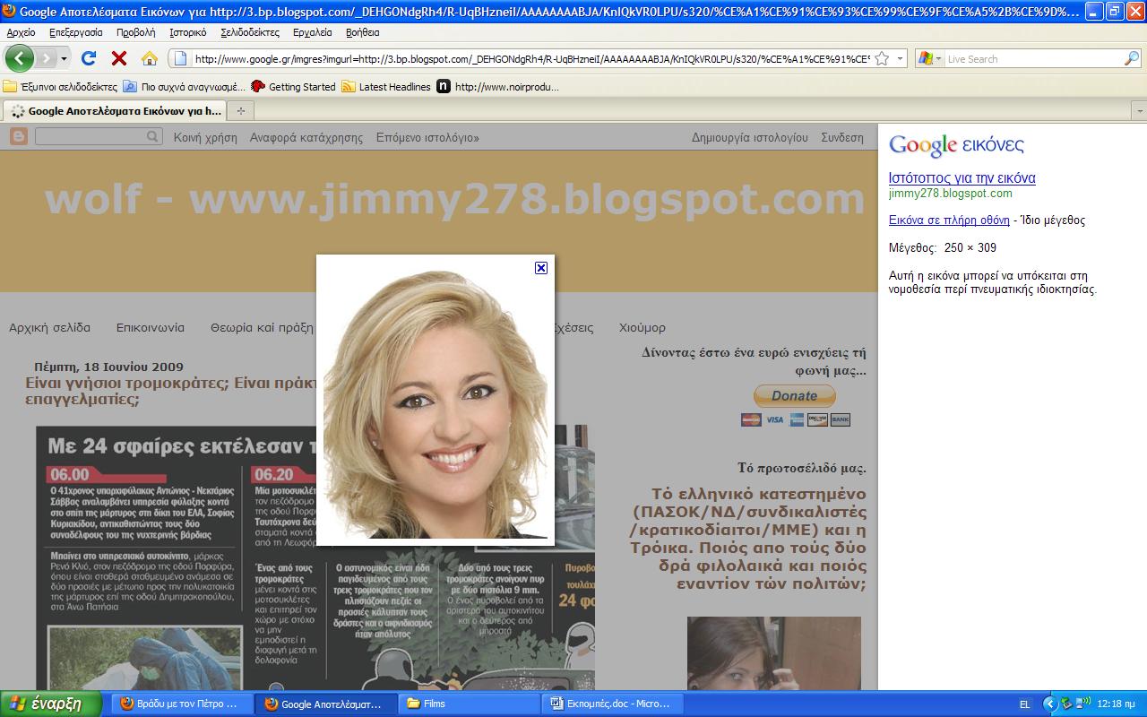
Task: Click the Live Search magnifier icon
Action: (1132, 58)
